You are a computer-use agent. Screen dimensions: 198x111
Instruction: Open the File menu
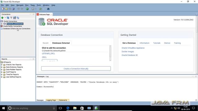(x=2, y=5)
